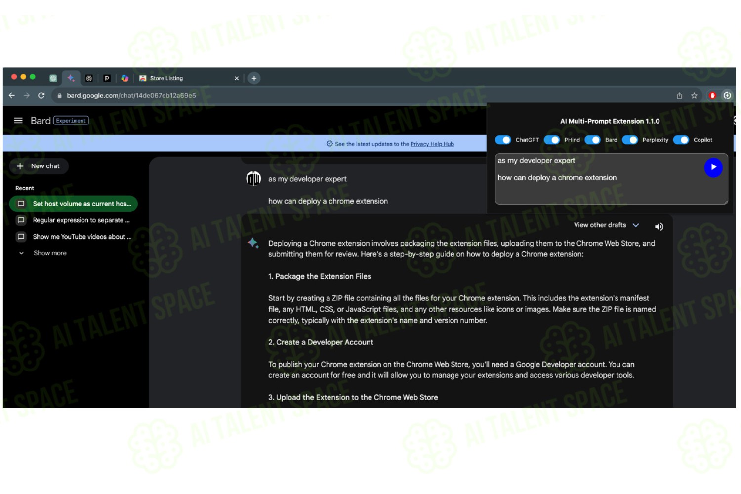Viewport: 741px width, 494px height.
Task: Click heading '3. Upload the Extension to the Chrome Web Store'
Action: point(353,398)
